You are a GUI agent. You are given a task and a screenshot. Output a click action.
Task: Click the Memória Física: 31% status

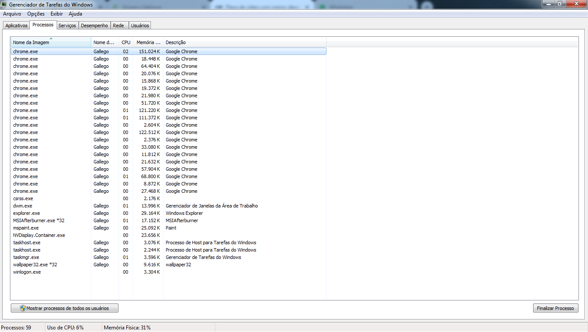pos(127,328)
